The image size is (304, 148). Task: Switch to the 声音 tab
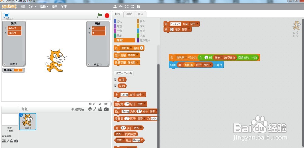tap(140, 14)
